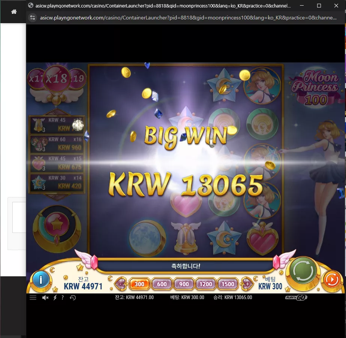
Task: Click the star symbol on bottom row
Action: click(224, 239)
